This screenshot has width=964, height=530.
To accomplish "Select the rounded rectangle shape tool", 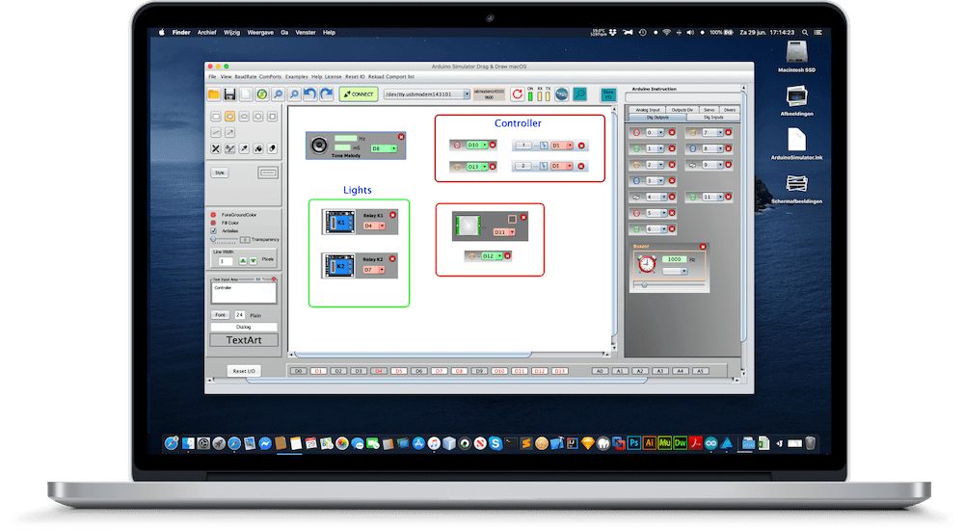I will 216,117.
